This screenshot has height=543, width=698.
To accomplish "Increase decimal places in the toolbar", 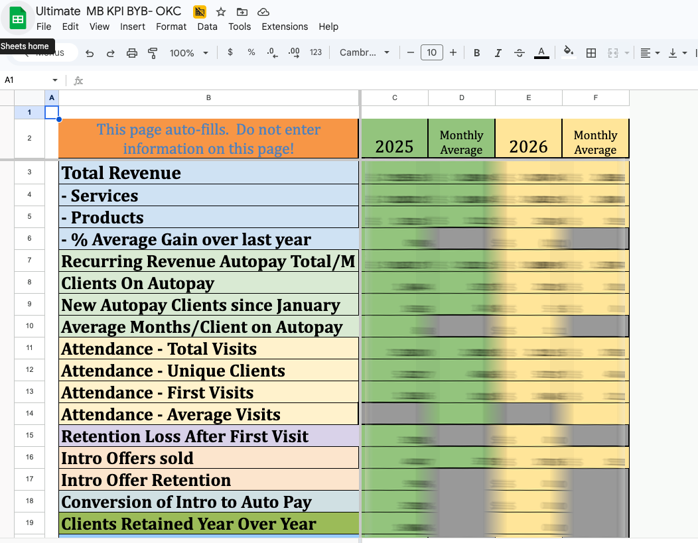I will (293, 52).
